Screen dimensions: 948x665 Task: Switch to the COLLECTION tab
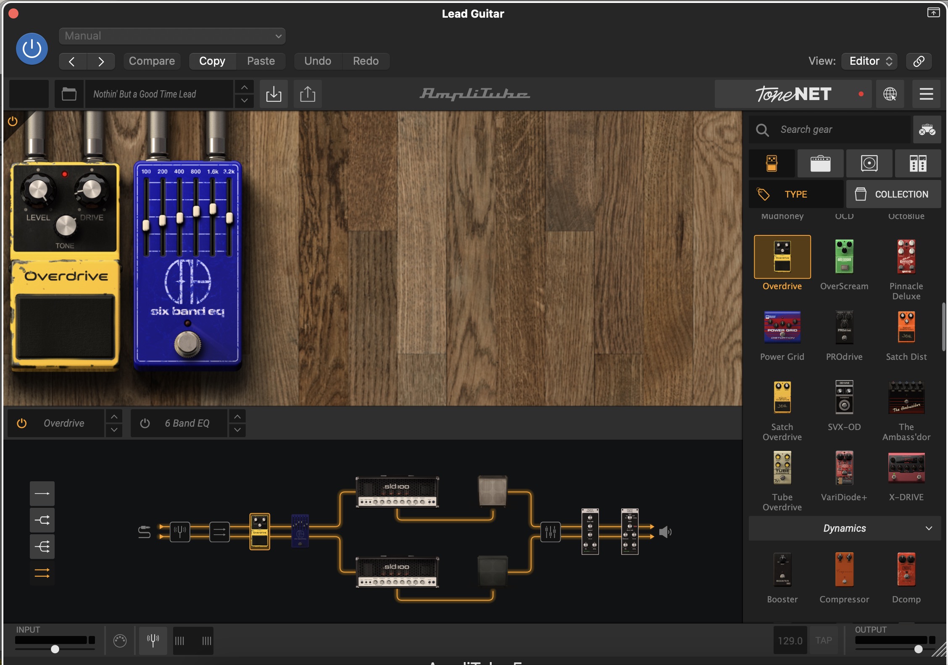click(x=894, y=194)
